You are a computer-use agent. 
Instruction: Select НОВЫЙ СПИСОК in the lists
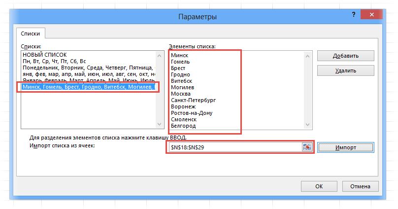tap(44, 54)
